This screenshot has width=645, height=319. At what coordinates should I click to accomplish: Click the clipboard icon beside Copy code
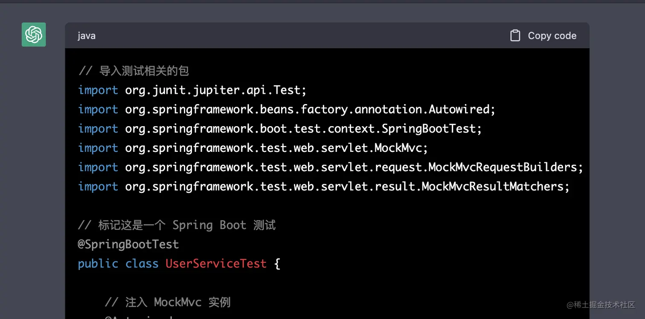click(515, 36)
